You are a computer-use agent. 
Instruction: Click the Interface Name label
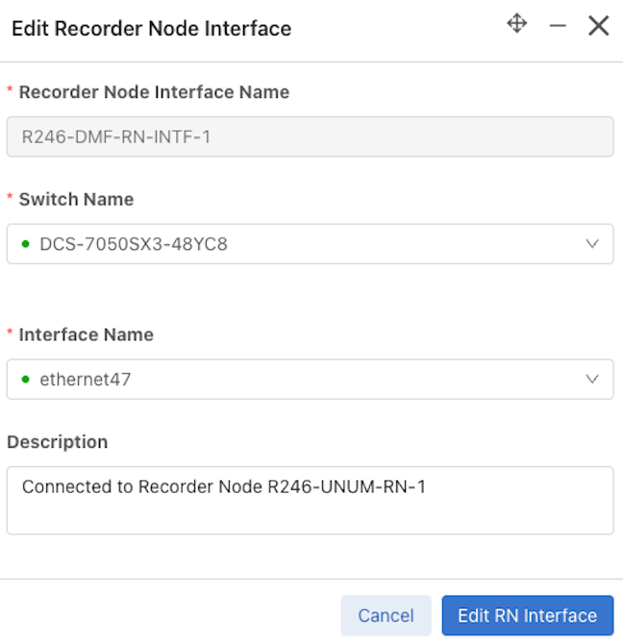[87, 334]
